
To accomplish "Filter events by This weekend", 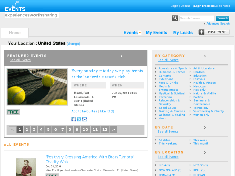I will (x=168, y=143).
